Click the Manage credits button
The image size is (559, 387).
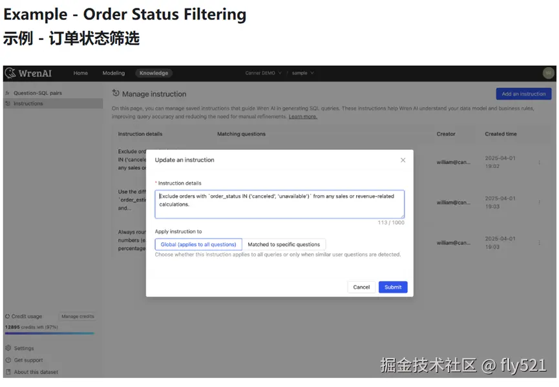click(x=78, y=316)
